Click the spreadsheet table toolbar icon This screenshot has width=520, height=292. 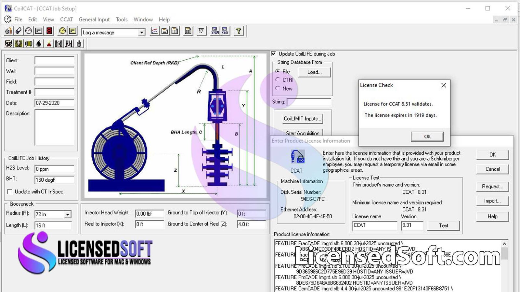tap(175, 31)
